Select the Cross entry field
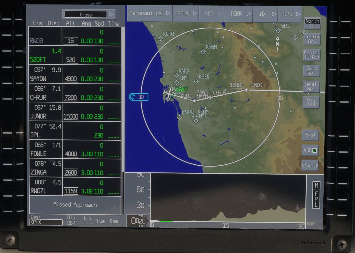The width and height of the screenshot is (355, 253). click(86, 14)
